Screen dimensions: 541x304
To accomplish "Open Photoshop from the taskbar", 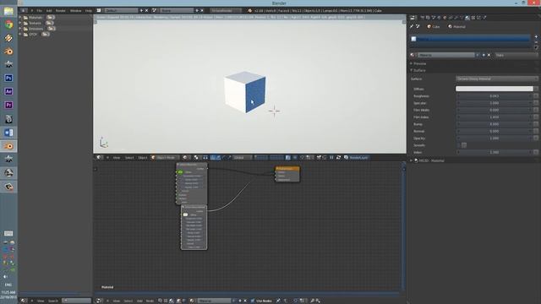I will (x=8, y=79).
